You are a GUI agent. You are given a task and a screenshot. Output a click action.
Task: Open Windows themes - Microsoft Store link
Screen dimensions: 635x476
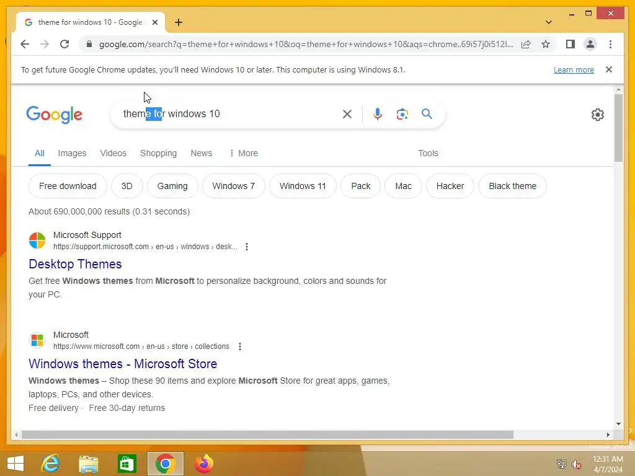point(123,363)
